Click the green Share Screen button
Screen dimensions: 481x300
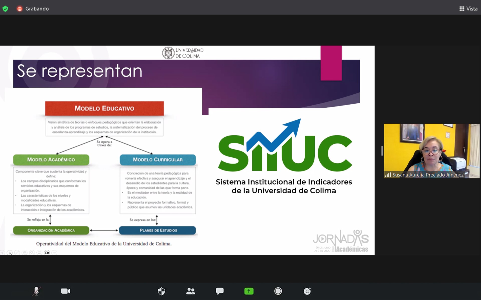click(249, 291)
